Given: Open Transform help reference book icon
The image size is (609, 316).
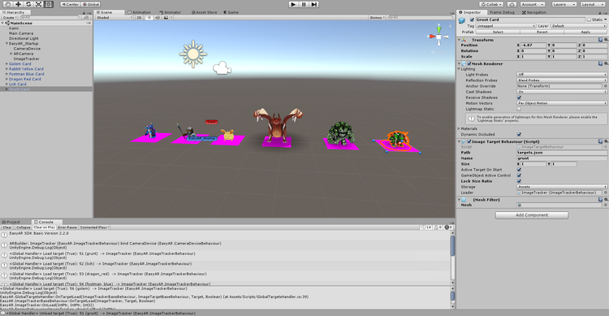Looking at the screenshot, I should click(601, 40).
